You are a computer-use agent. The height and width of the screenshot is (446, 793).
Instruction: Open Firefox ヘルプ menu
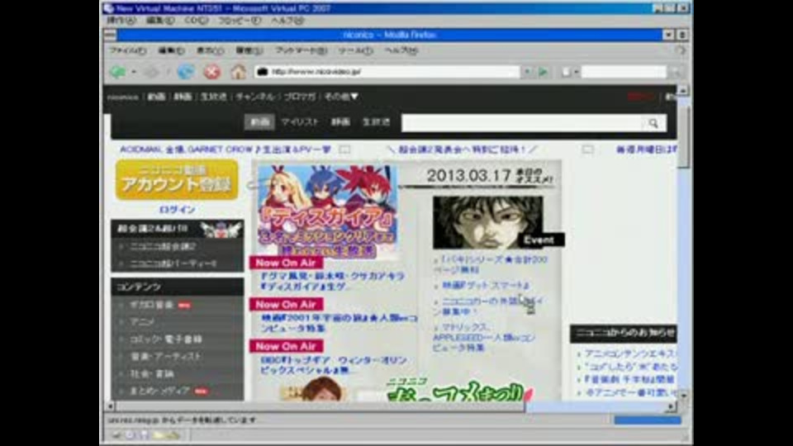coord(401,50)
